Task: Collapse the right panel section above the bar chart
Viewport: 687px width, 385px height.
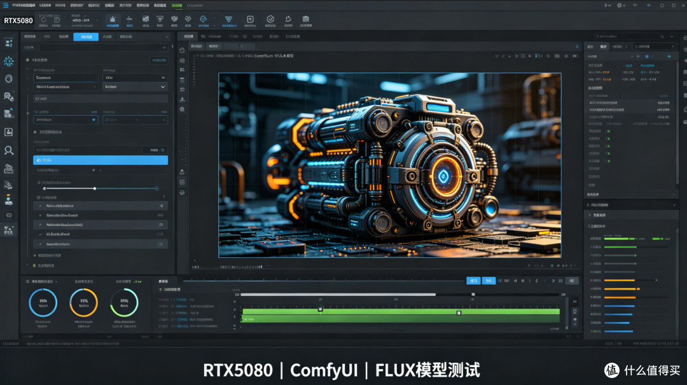Action: [x=674, y=205]
